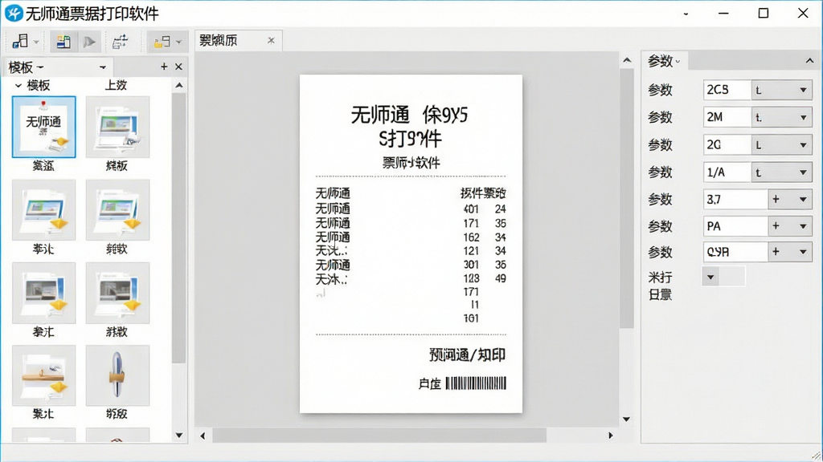Open the dropdown arrow in last parameter row
Image resolution: width=823 pixels, height=462 pixels.
click(x=803, y=252)
